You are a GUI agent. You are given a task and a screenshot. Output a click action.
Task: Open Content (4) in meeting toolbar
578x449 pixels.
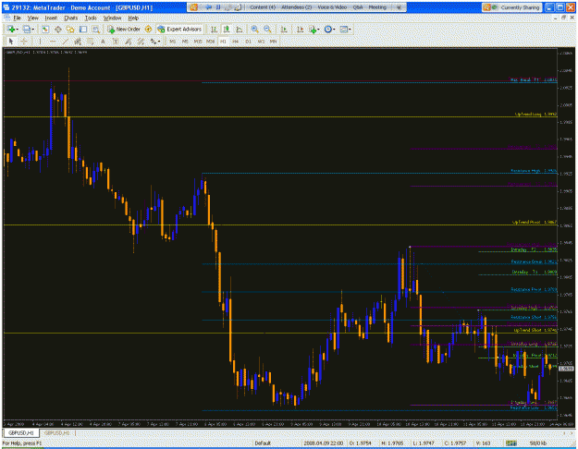(263, 7)
